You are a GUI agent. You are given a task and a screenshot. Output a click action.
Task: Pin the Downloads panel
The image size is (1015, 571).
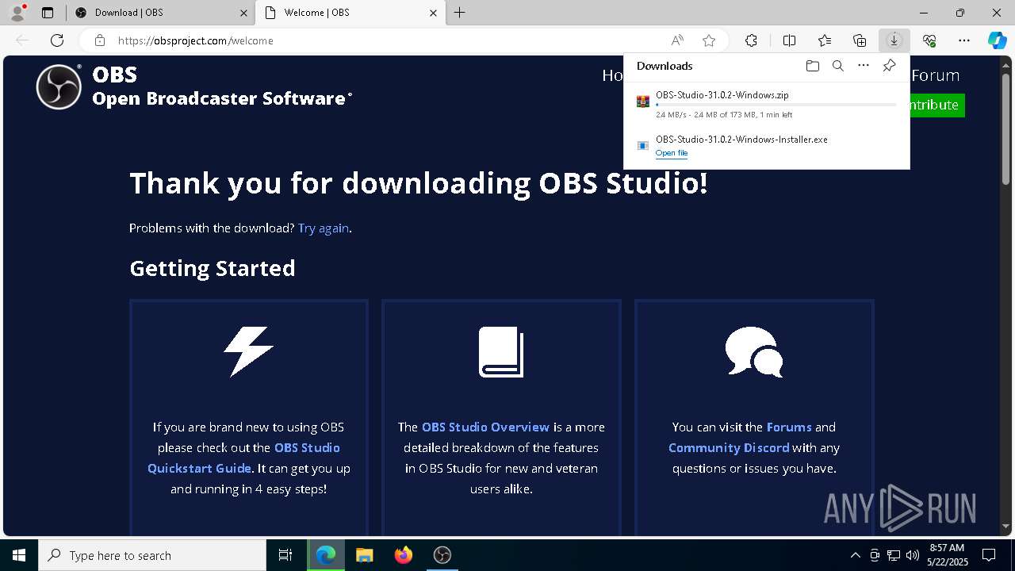click(889, 66)
